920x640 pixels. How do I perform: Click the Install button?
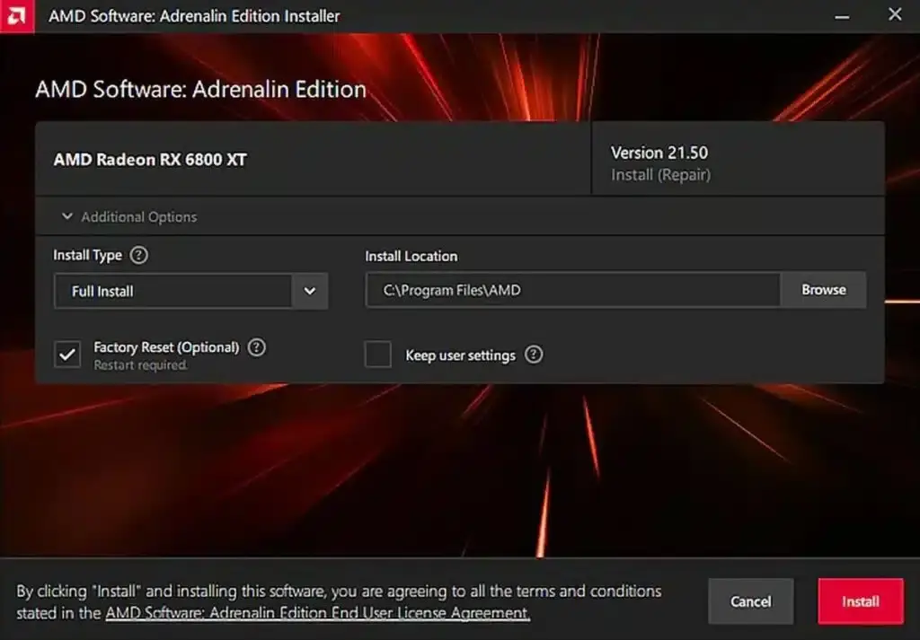860,601
